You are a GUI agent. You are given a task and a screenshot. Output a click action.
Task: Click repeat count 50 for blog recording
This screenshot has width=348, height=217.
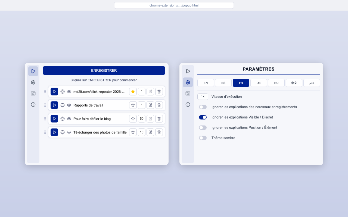pyautogui.click(x=142, y=119)
